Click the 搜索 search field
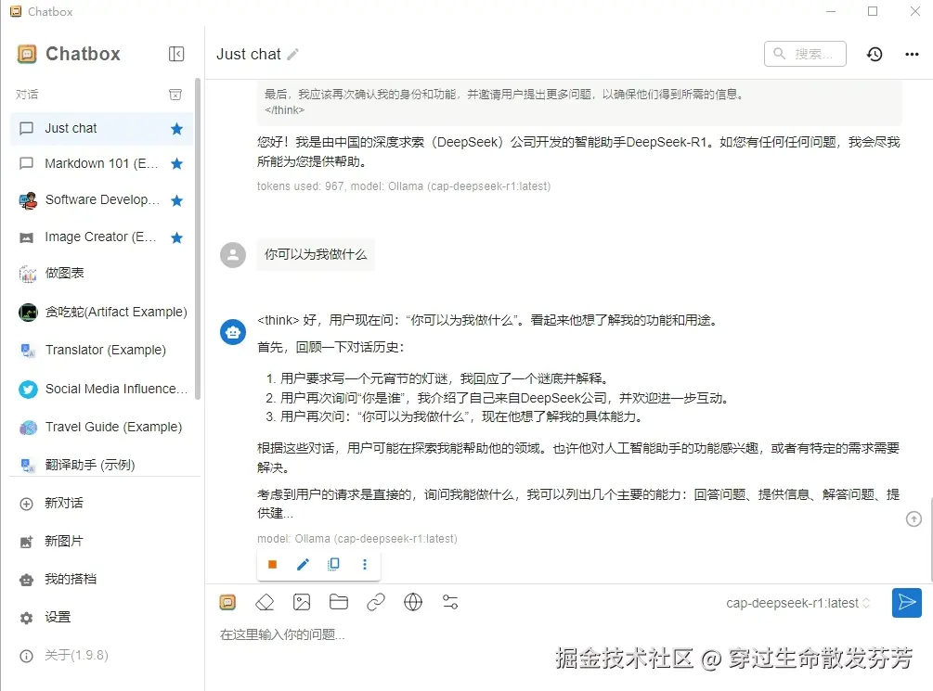This screenshot has height=691, width=933. pos(805,54)
